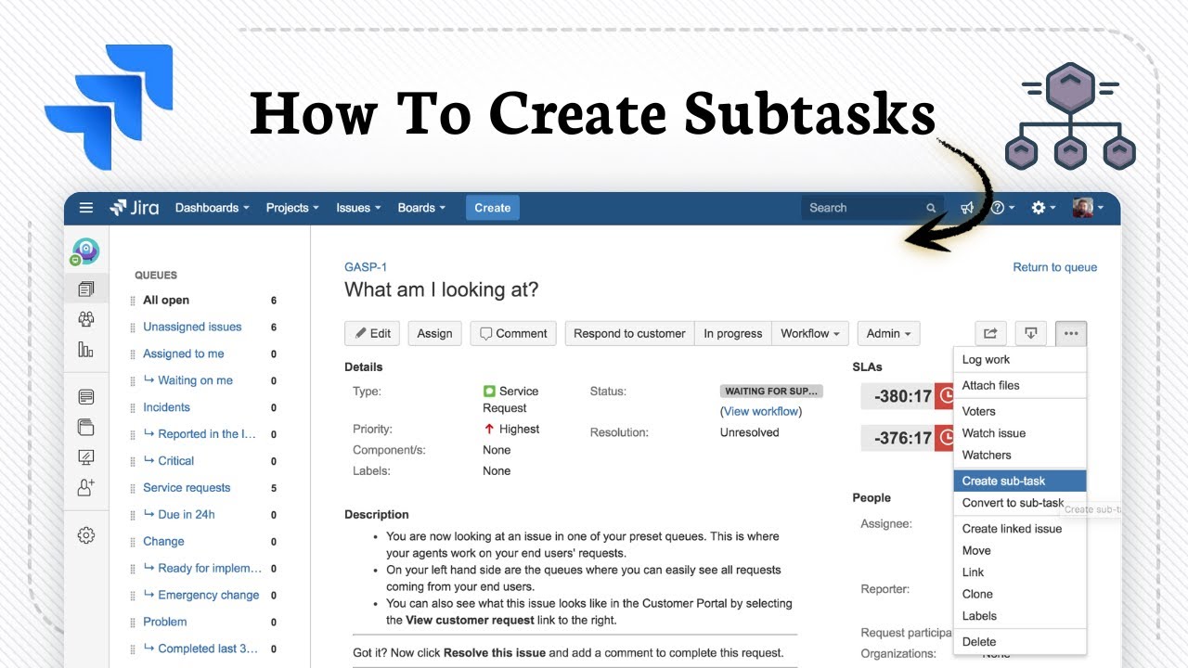This screenshot has width=1188, height=668.
Task: Click the Jira logo in the header
Action: tap(136, 208)
